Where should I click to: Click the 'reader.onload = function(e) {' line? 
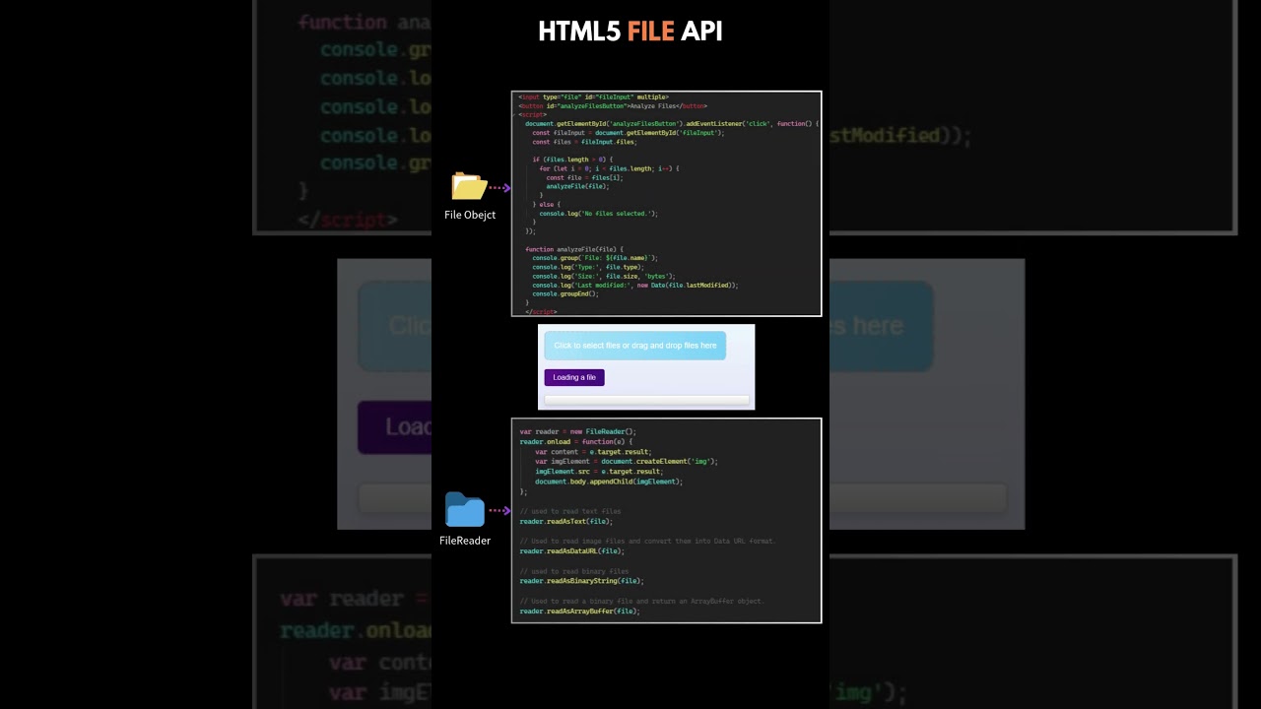[576, 442]
